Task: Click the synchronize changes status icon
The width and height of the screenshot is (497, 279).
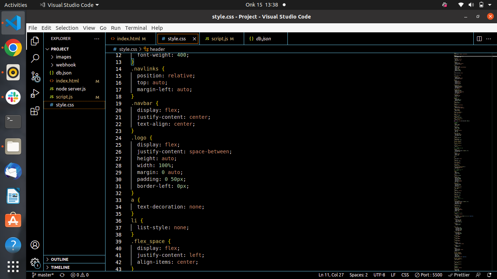Action: coord(62,275)
